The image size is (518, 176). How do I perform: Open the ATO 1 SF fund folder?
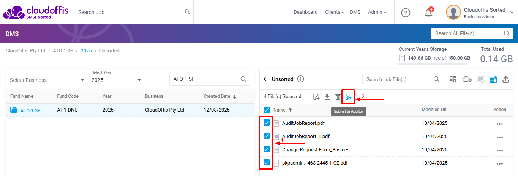[x=30, y=110]
